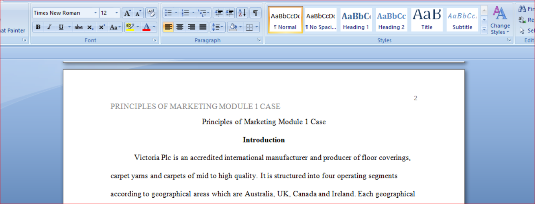Open the font size dropdown

point(117,13)
